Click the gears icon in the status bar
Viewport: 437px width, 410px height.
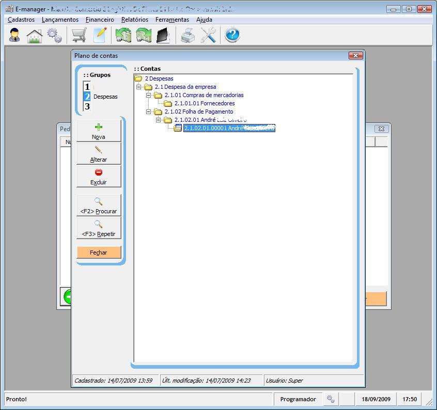(331, 399)
